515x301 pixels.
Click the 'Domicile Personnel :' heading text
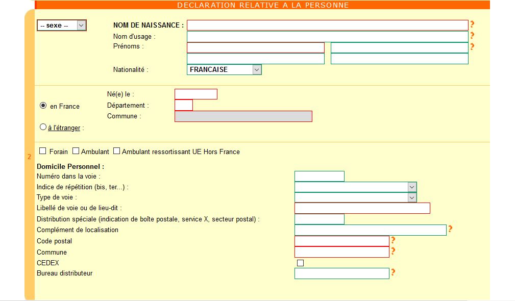pos(70,166)
